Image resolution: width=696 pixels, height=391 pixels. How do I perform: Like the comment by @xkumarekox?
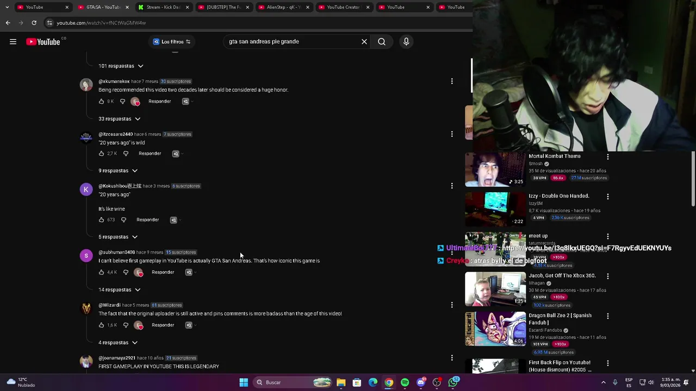(x=101, y=102)
